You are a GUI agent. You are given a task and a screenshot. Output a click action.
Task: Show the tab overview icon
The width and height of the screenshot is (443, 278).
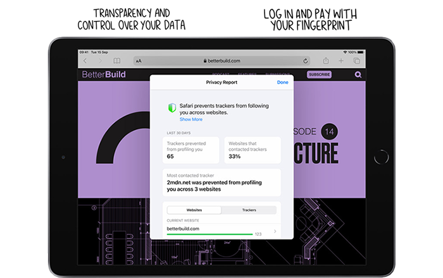[x=356, y=61]
